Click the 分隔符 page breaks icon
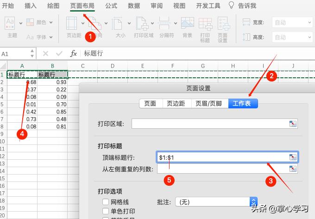The image size is (315, 219). (164, 24)
